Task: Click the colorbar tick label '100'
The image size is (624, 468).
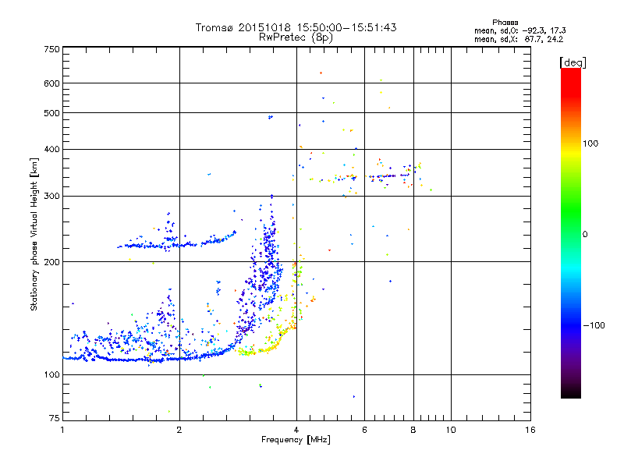Action: click(x=590, y=144)
